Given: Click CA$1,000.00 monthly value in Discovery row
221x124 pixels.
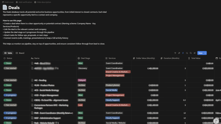Looking at the screenshot, I should [153, 68].
